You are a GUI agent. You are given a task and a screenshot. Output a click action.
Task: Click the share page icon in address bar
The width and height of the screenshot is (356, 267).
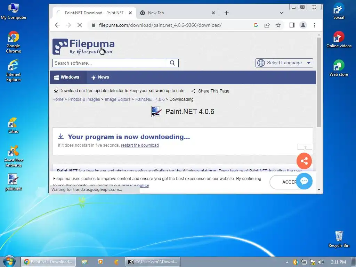(x=267, y=25)
